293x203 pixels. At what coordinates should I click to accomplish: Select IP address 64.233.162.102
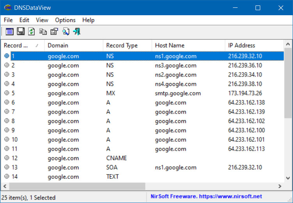coord(247,121)
